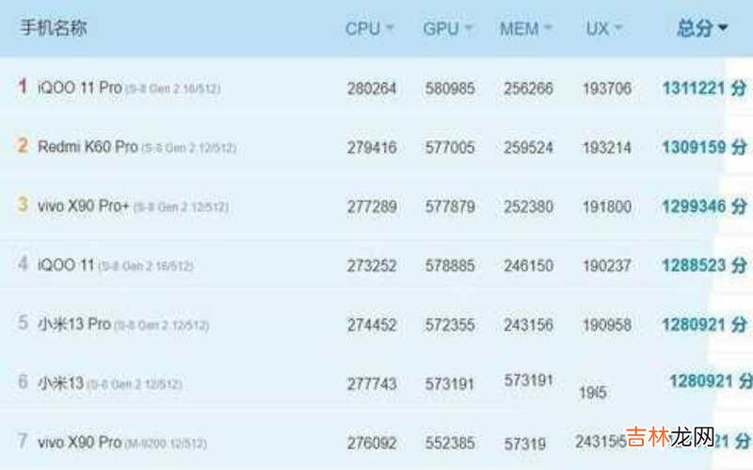Click the gray rank 4 number
The image size is (753, 470).
(x=23, y=264)
